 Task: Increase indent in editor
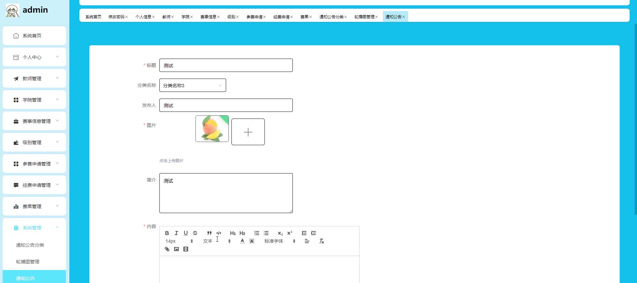point(313,233)
